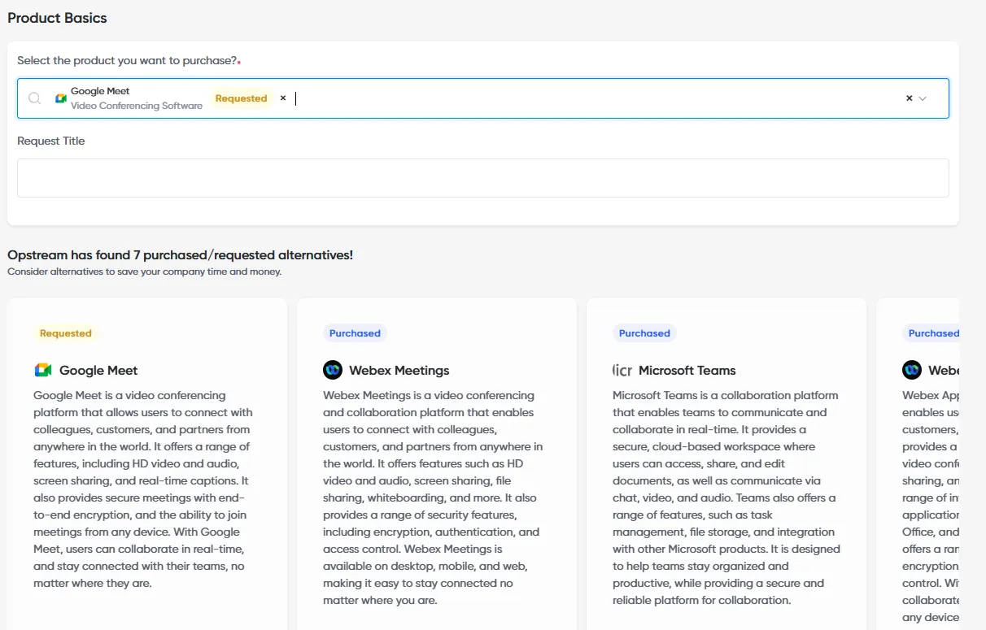Click the search magnifier icon in product selector
This screenshot has width=986, height=630.
coord(34,98)
